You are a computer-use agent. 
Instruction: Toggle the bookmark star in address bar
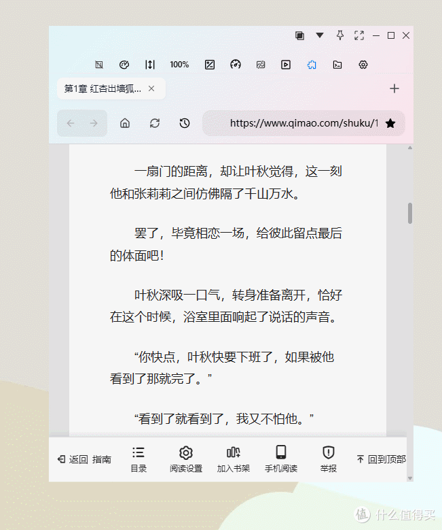(390, 123)
